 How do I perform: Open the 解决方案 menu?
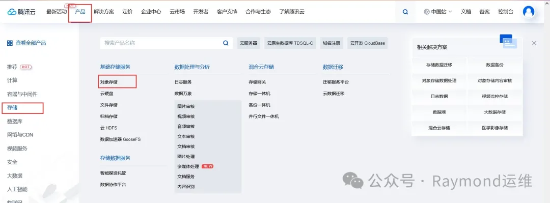pos(104,12)
